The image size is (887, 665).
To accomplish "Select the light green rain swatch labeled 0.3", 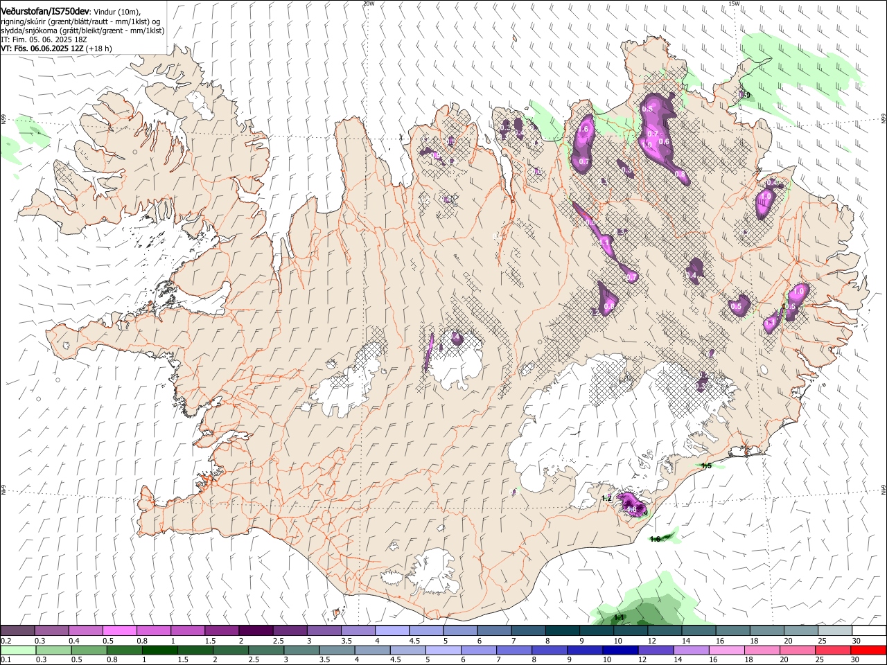I will pos(52,650).
